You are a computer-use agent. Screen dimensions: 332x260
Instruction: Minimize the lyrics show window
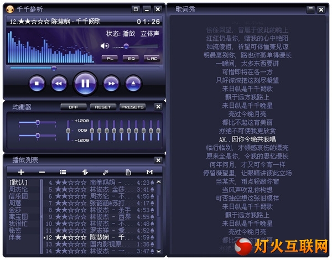click(x=310, y=9)
